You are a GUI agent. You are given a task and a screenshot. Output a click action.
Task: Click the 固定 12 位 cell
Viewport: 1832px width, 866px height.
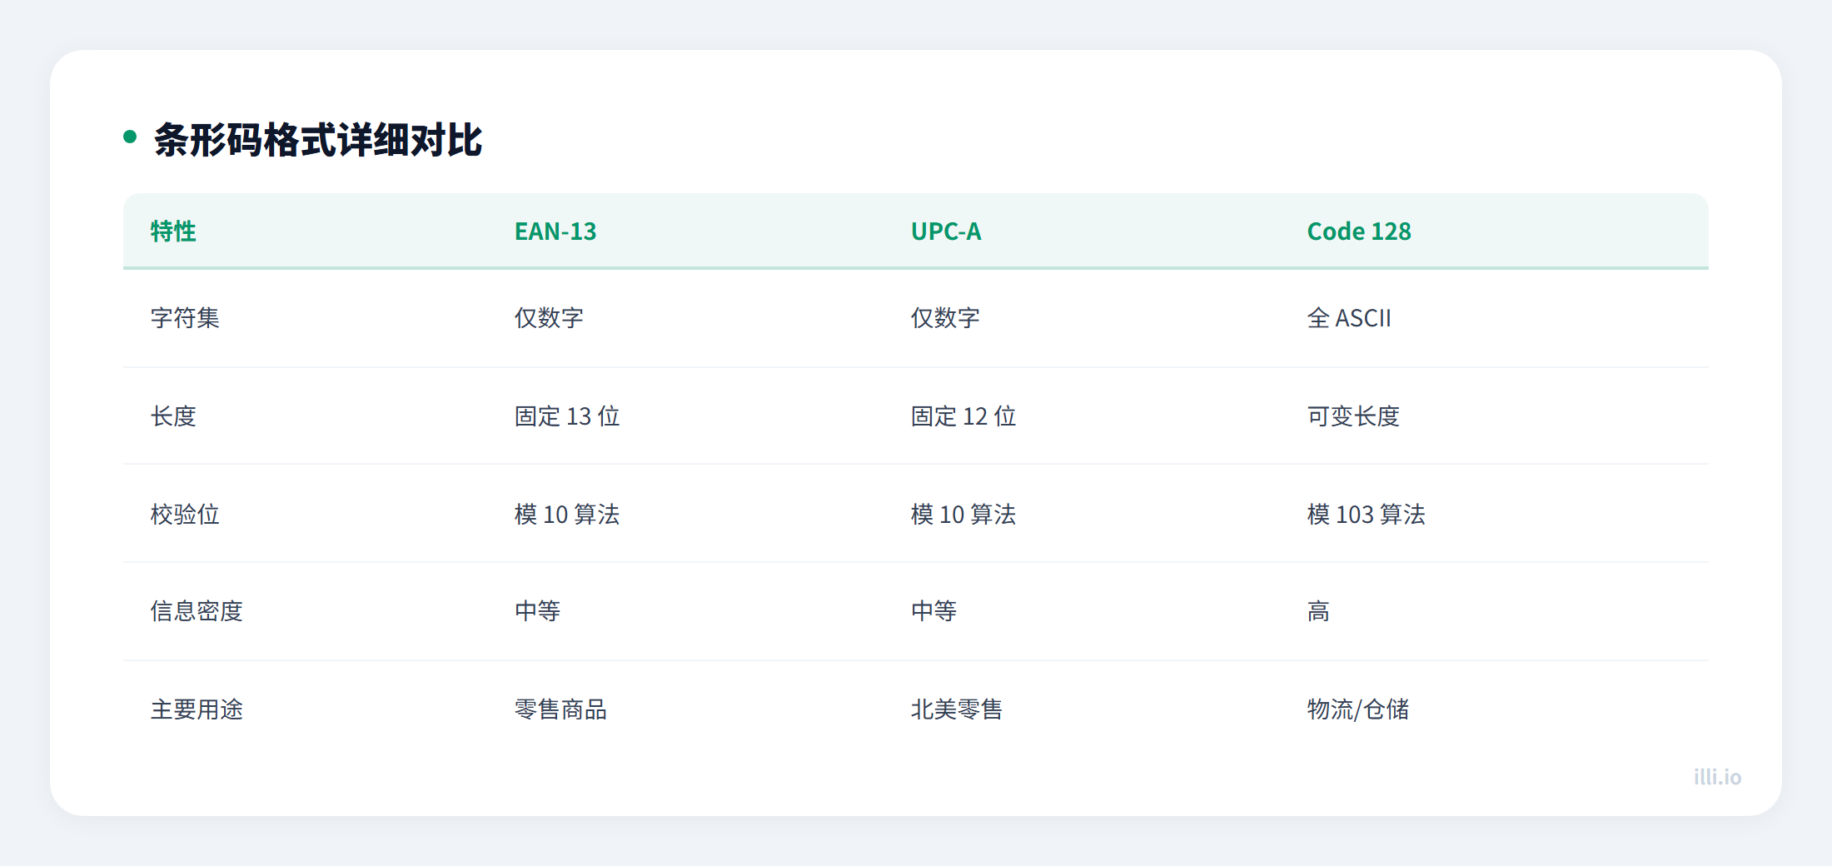[963, 416]
